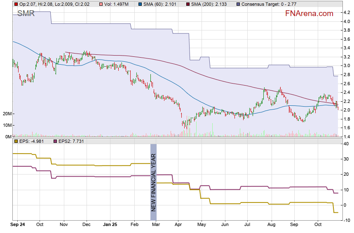Click the -10 label on EPS axis
The width and height of the screenshot is (354, 233).
tap(347, 221)
